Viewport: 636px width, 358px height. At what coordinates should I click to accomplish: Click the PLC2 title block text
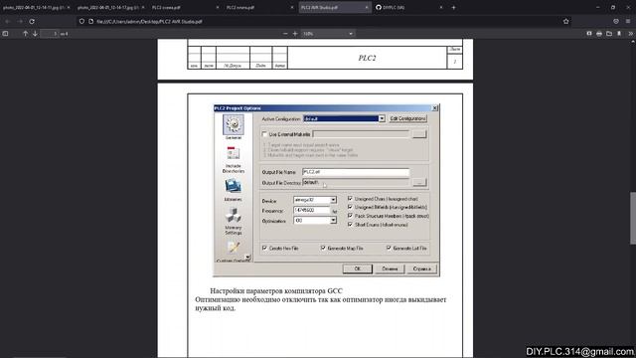367,58
